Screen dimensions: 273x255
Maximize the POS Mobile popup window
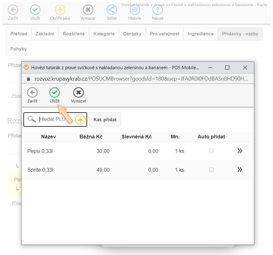227,67
